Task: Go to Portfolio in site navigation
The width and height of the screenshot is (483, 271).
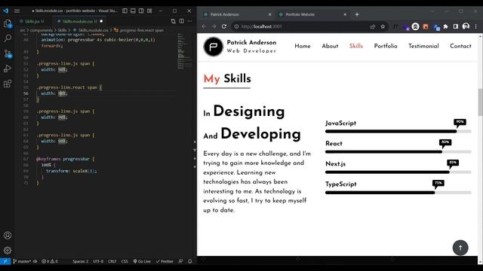Action: coord(386,46)
